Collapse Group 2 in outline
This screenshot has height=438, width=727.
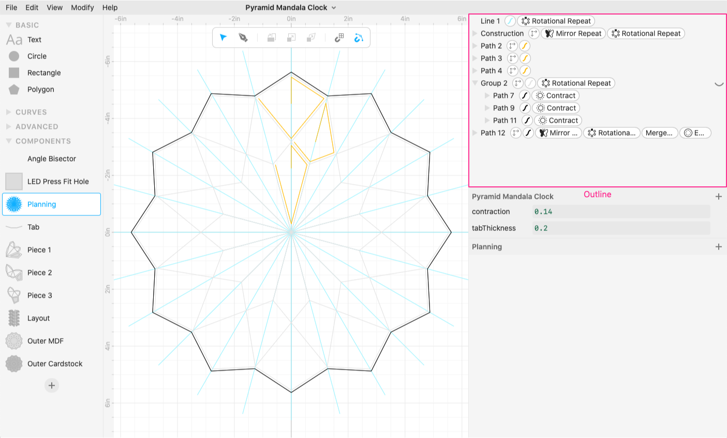pyautogui.click(x=475, y=83)
